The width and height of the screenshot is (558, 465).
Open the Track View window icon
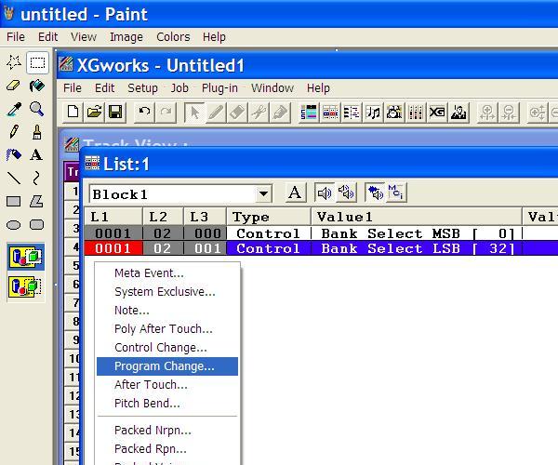coord(309,113)
